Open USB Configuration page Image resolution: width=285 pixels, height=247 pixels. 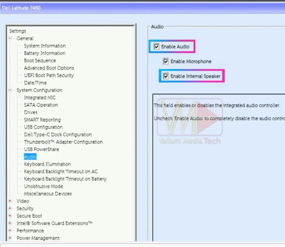coord(43,127)
